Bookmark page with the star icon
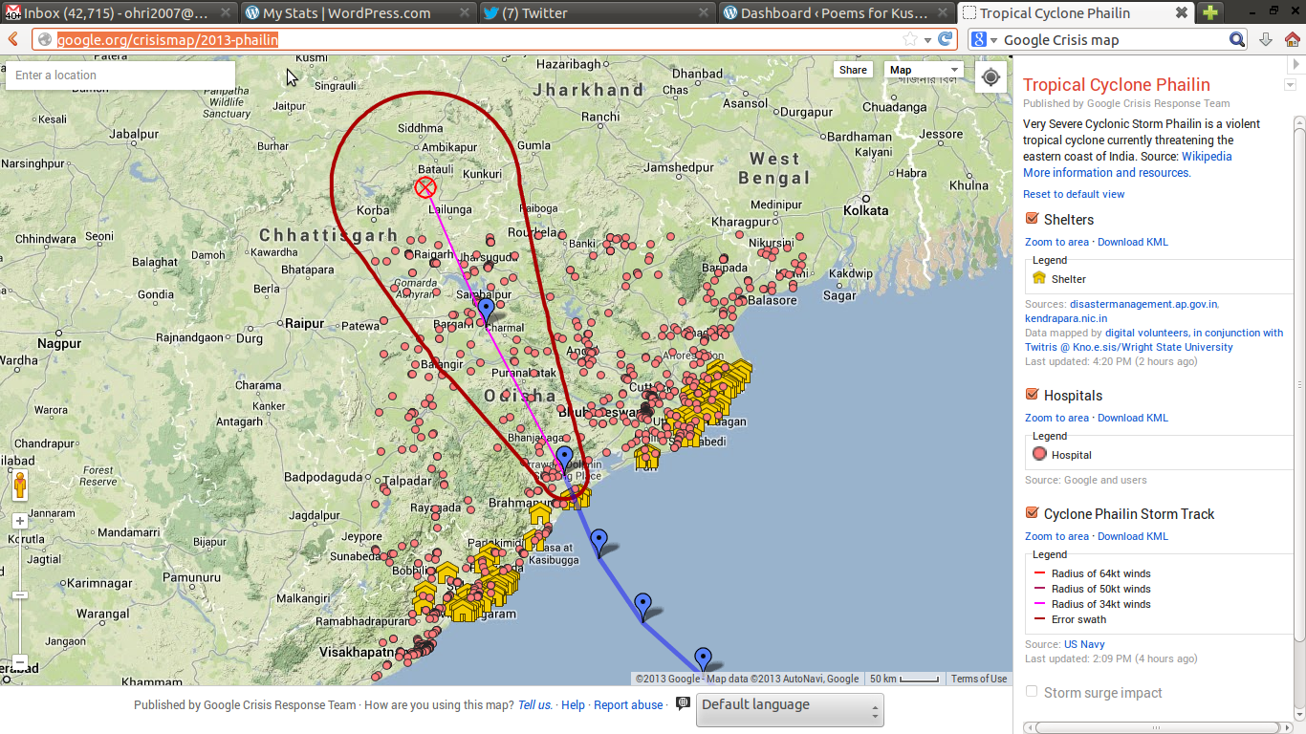Screen dimensions: 1306x734 tap(910, 39)
